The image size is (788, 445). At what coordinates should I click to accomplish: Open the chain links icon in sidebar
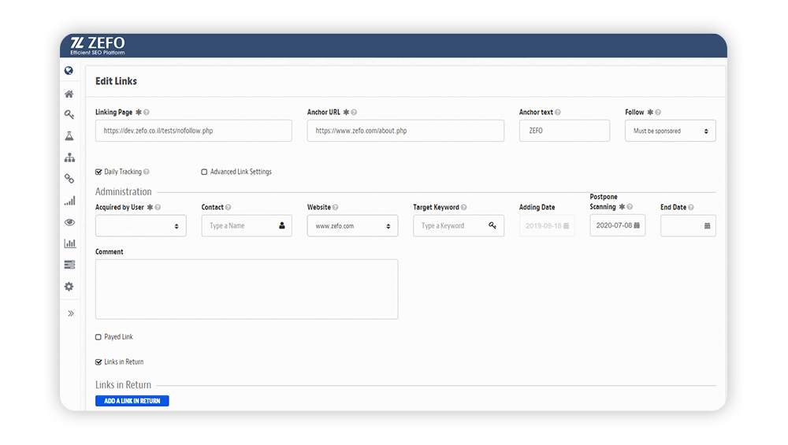click(x=69, y=179)
